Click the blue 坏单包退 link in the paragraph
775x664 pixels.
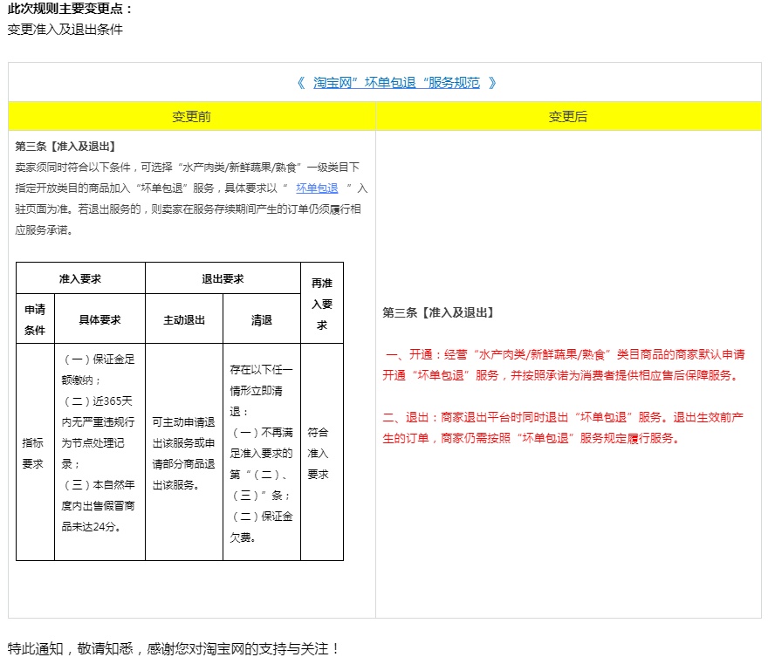pyautogui.click(x=317, y=188)
